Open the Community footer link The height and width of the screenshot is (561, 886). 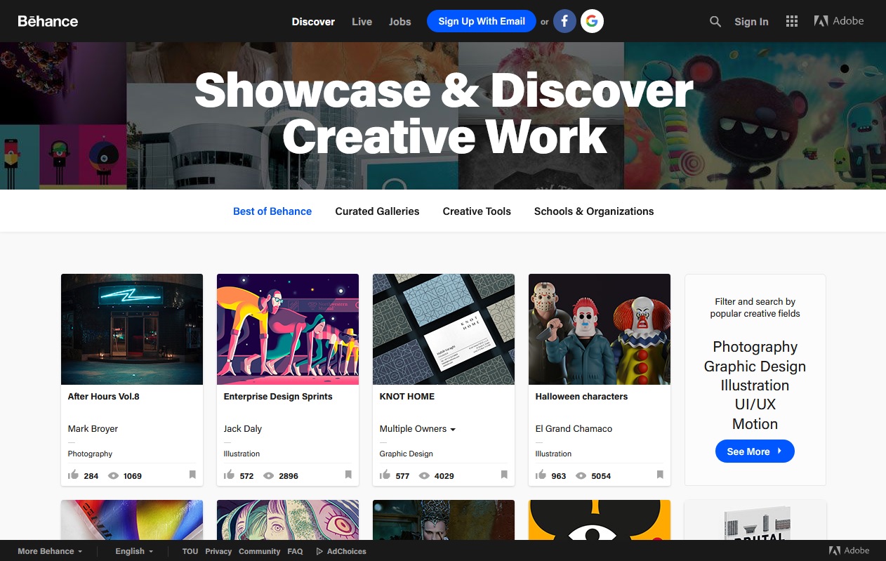click(x=260, y=551)
